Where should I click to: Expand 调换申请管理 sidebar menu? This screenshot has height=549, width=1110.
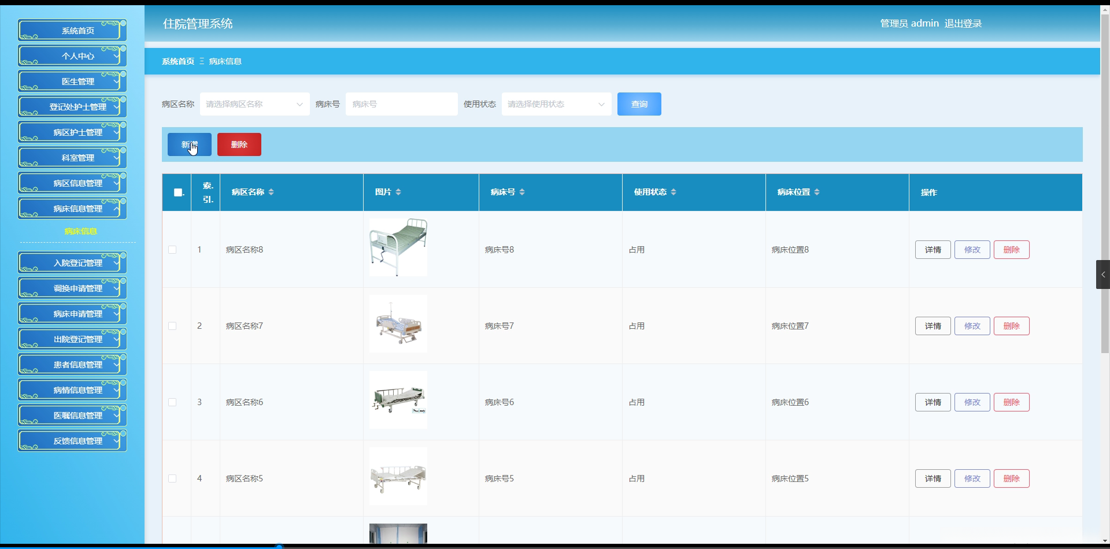coord(72,288)
